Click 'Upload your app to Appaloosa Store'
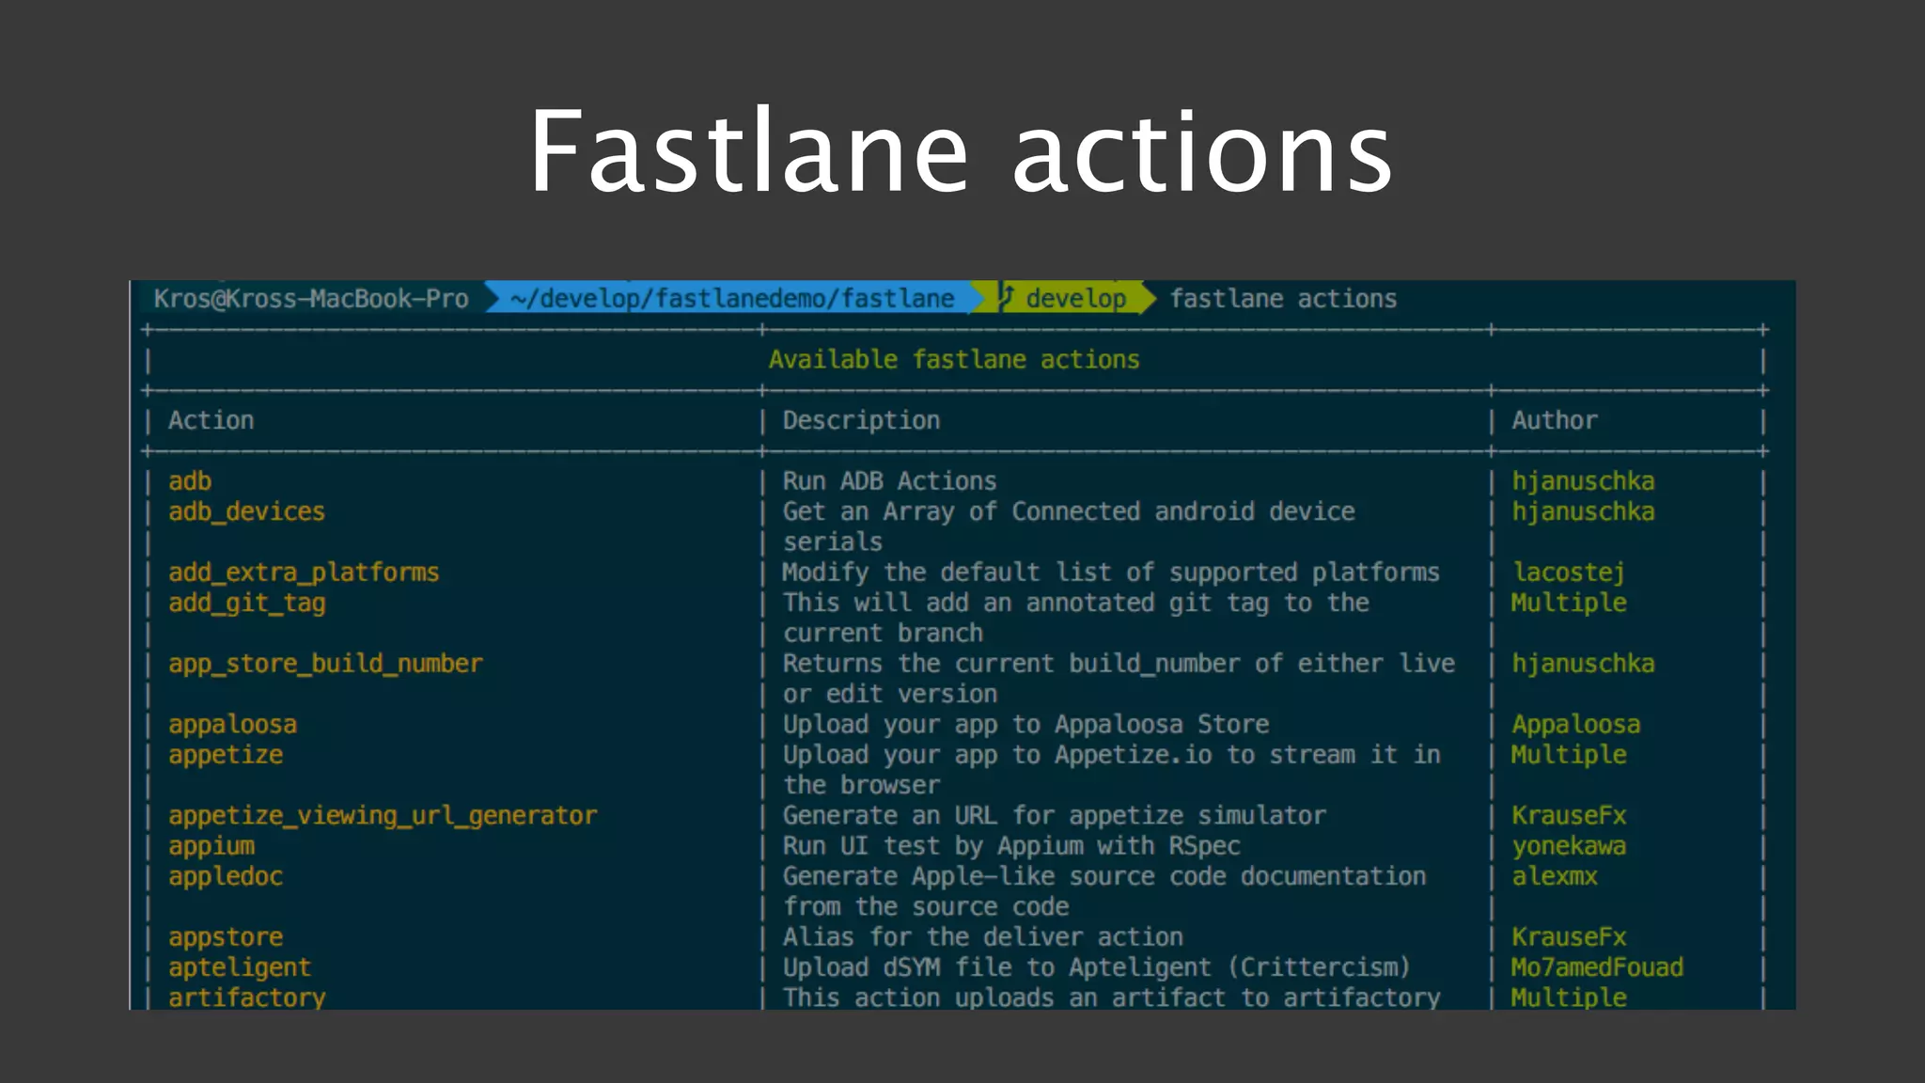This screenshot has height=1083, width=1925. [x=1025, y=725]
